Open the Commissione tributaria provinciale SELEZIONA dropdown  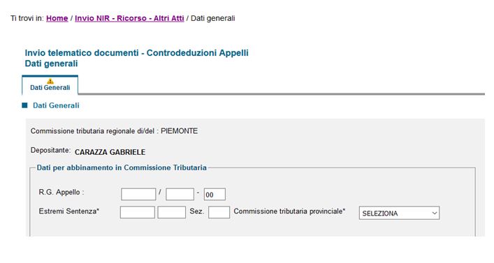(399, 213)
